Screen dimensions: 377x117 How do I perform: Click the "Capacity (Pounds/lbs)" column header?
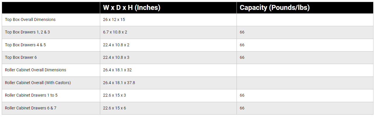[275, 8]
